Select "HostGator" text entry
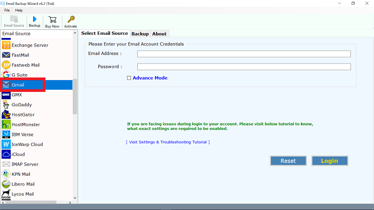The image size is (374, 210). coord(23,115)
